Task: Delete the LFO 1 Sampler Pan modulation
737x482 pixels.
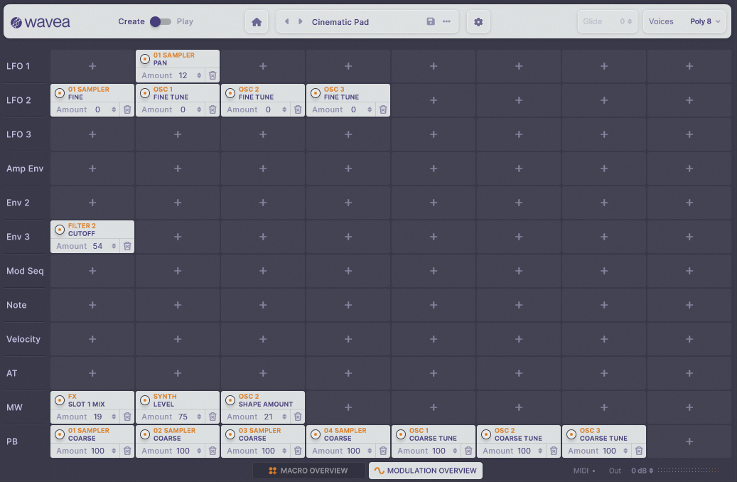Action: click(x=213, y=75)
